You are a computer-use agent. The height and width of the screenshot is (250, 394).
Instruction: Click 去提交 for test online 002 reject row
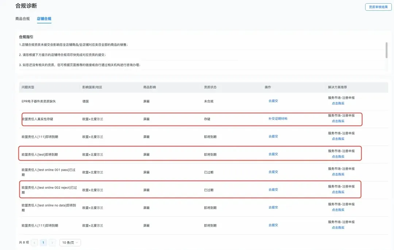click(273, 190)
